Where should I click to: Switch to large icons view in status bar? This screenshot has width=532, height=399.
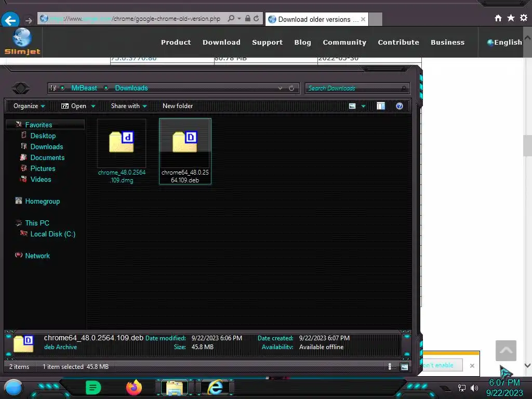pos(404,366)
